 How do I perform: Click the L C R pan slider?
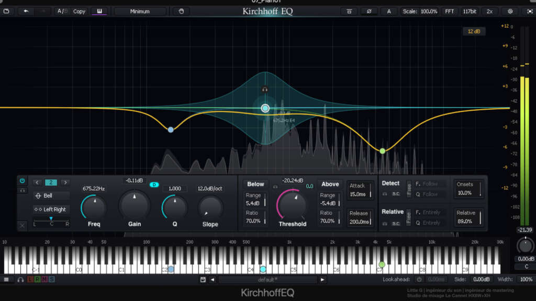(51, 222)
